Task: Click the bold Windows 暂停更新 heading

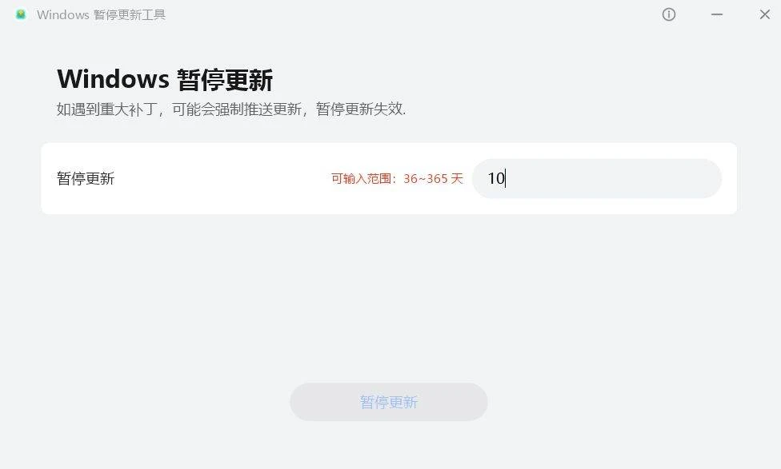Action: coord(165,80)
